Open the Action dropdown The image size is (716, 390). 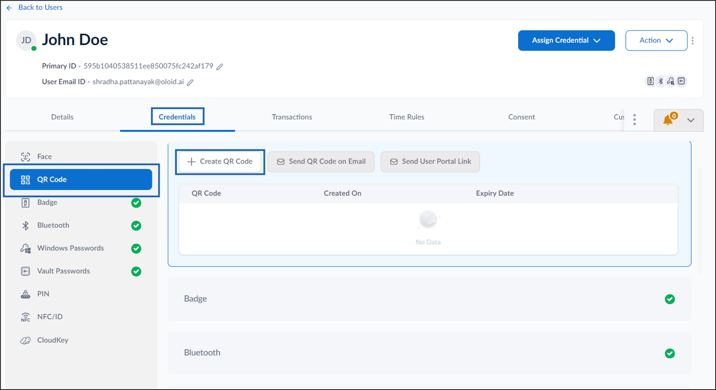pyautogui.click(x=656, y=41)
